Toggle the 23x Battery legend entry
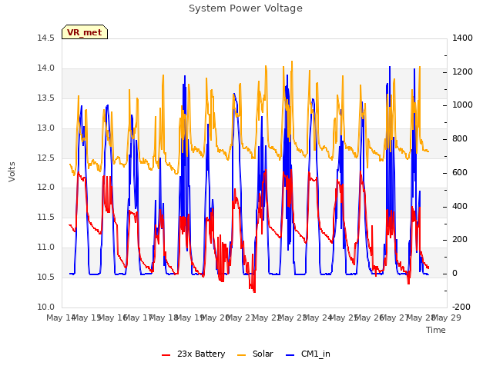Viewport: 493px width, 369px height. (x=193, y=354)
